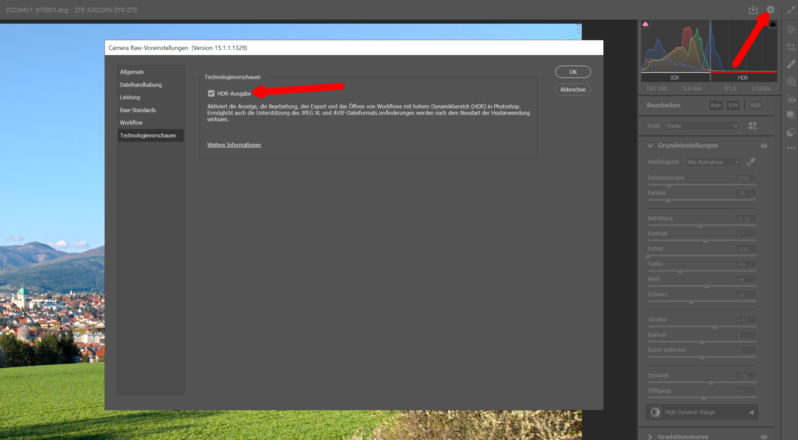Select the Healing bandage tool

coord(791,64)
